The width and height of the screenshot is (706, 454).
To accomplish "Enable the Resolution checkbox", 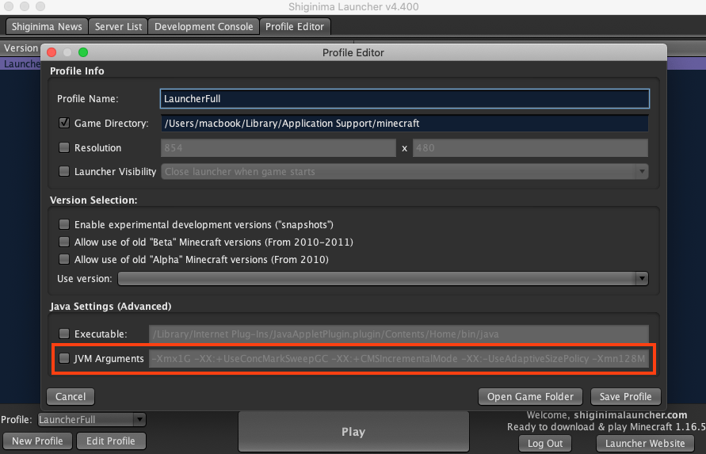I will [x=64, y=147].
